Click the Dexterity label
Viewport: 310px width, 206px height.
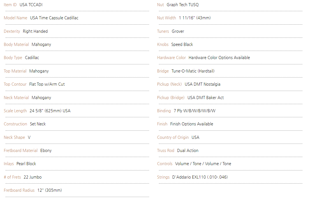[x=12, y=31]
